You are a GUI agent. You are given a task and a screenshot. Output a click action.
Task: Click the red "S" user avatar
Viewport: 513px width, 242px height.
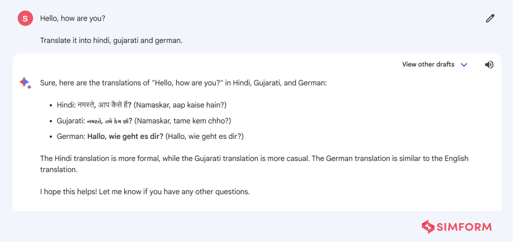[25, 19]
